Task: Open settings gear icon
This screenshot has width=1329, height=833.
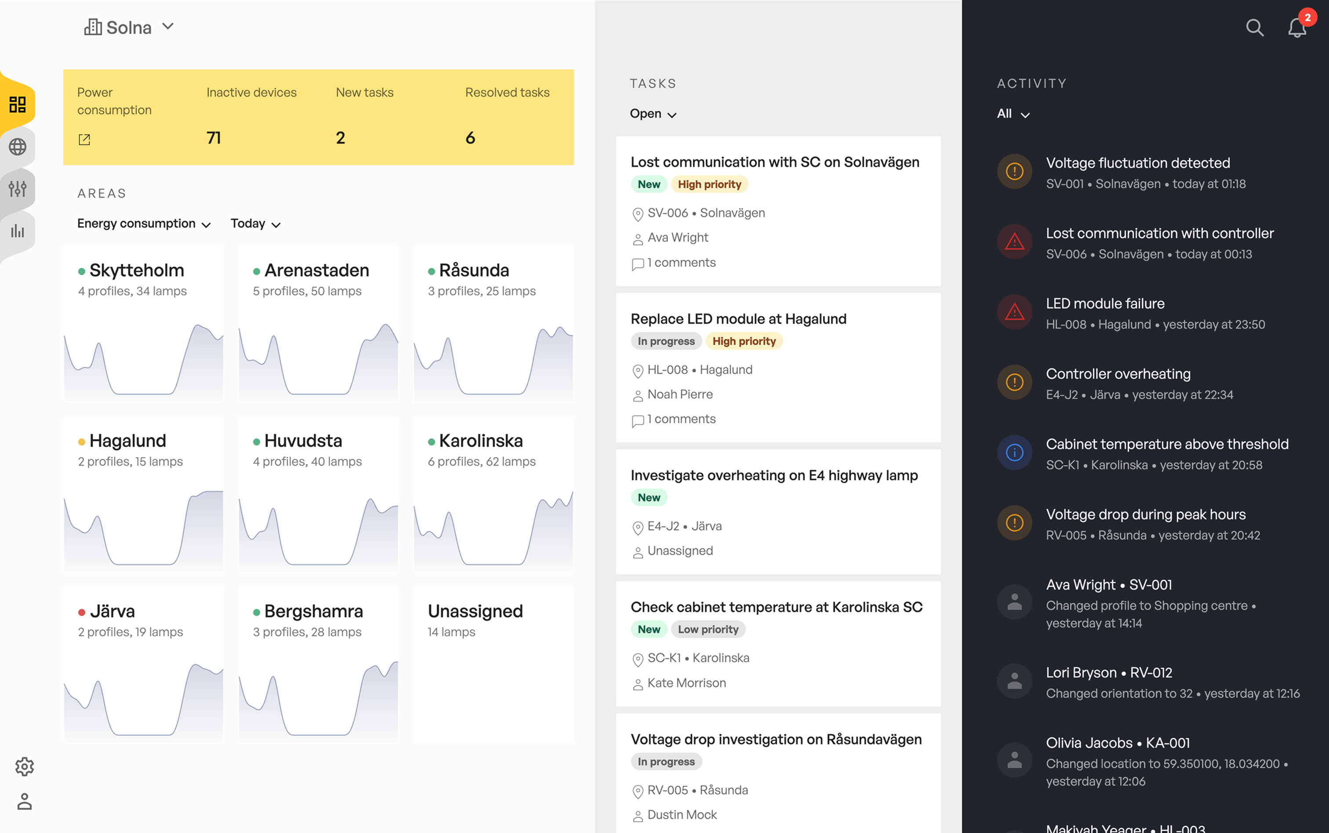Action: (x=24, y=766)
